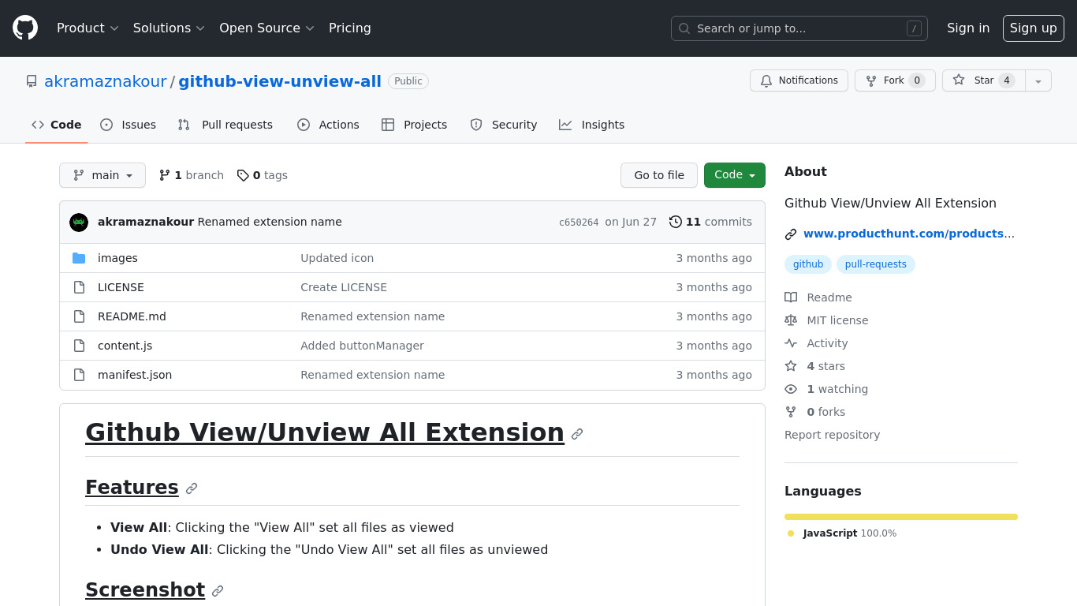The height and width of the screenshot is (606, 1077).
Task: Click anchor link icon beside README title
Action: click(x=577, y=434)
